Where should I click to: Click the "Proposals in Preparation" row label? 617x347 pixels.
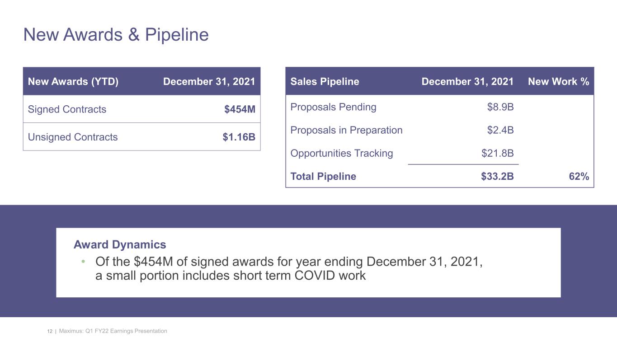346,130
